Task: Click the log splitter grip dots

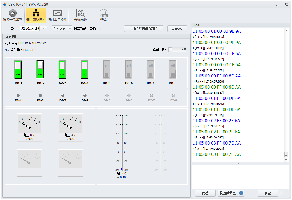Action: point(240,163)
